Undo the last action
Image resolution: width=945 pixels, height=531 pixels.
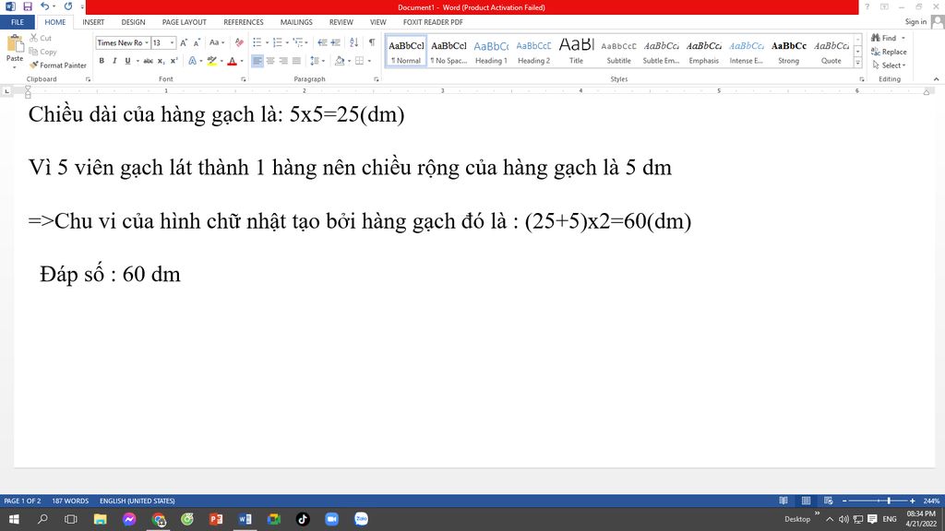44,6
